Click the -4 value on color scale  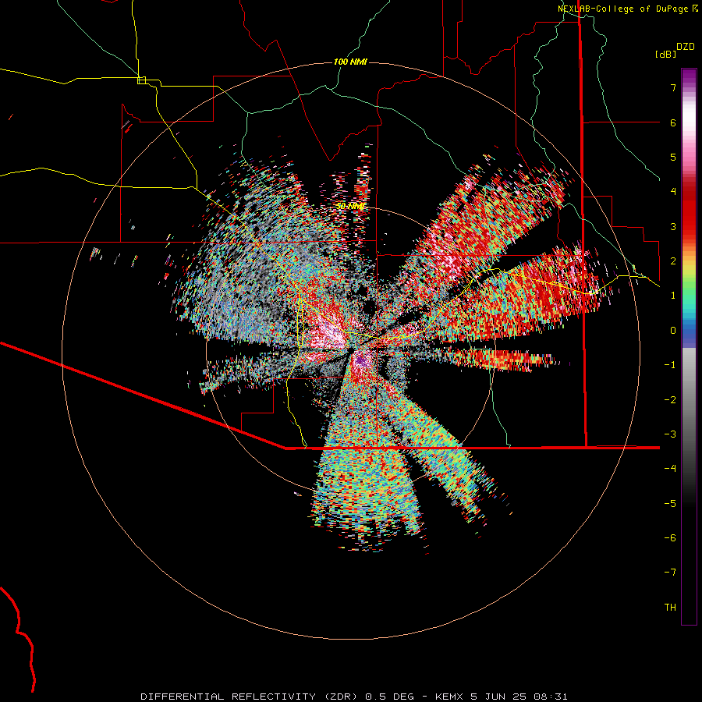click(x=670, y=469)
